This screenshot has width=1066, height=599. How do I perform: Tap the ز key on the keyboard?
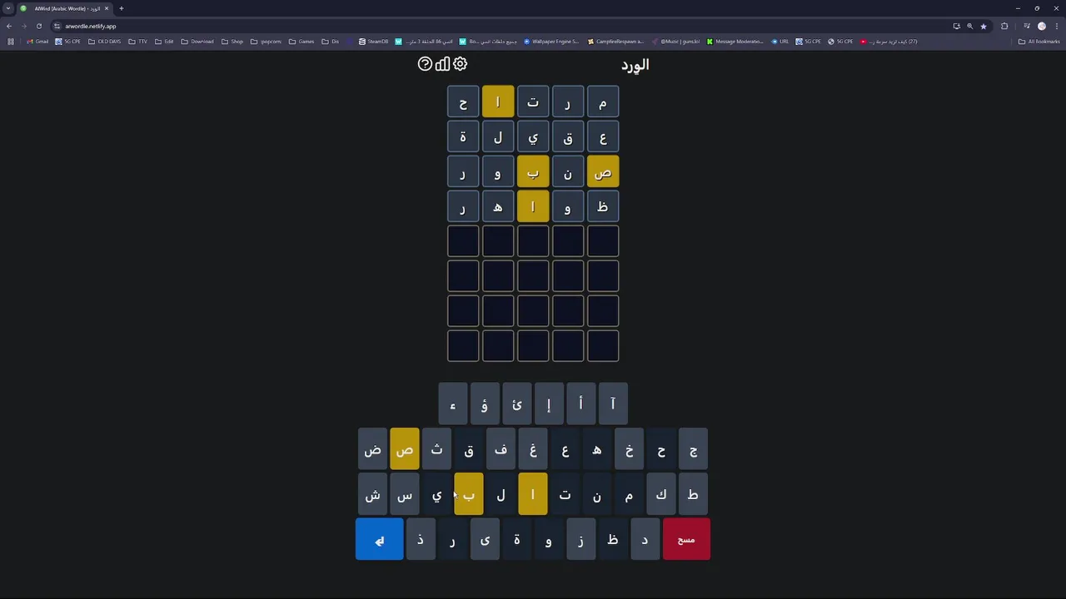[580, 540]
